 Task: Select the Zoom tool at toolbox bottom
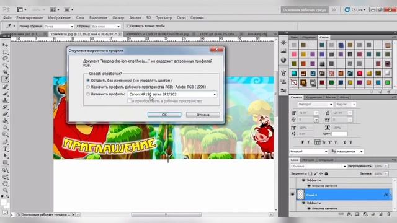coord(5,190)
